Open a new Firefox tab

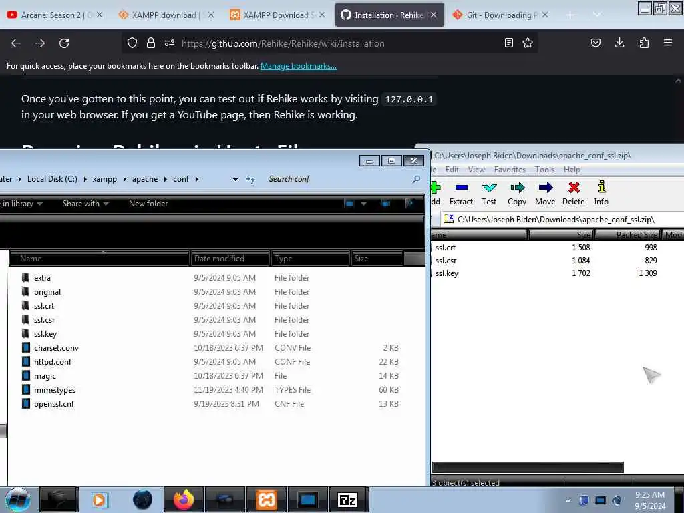point(570,15)
